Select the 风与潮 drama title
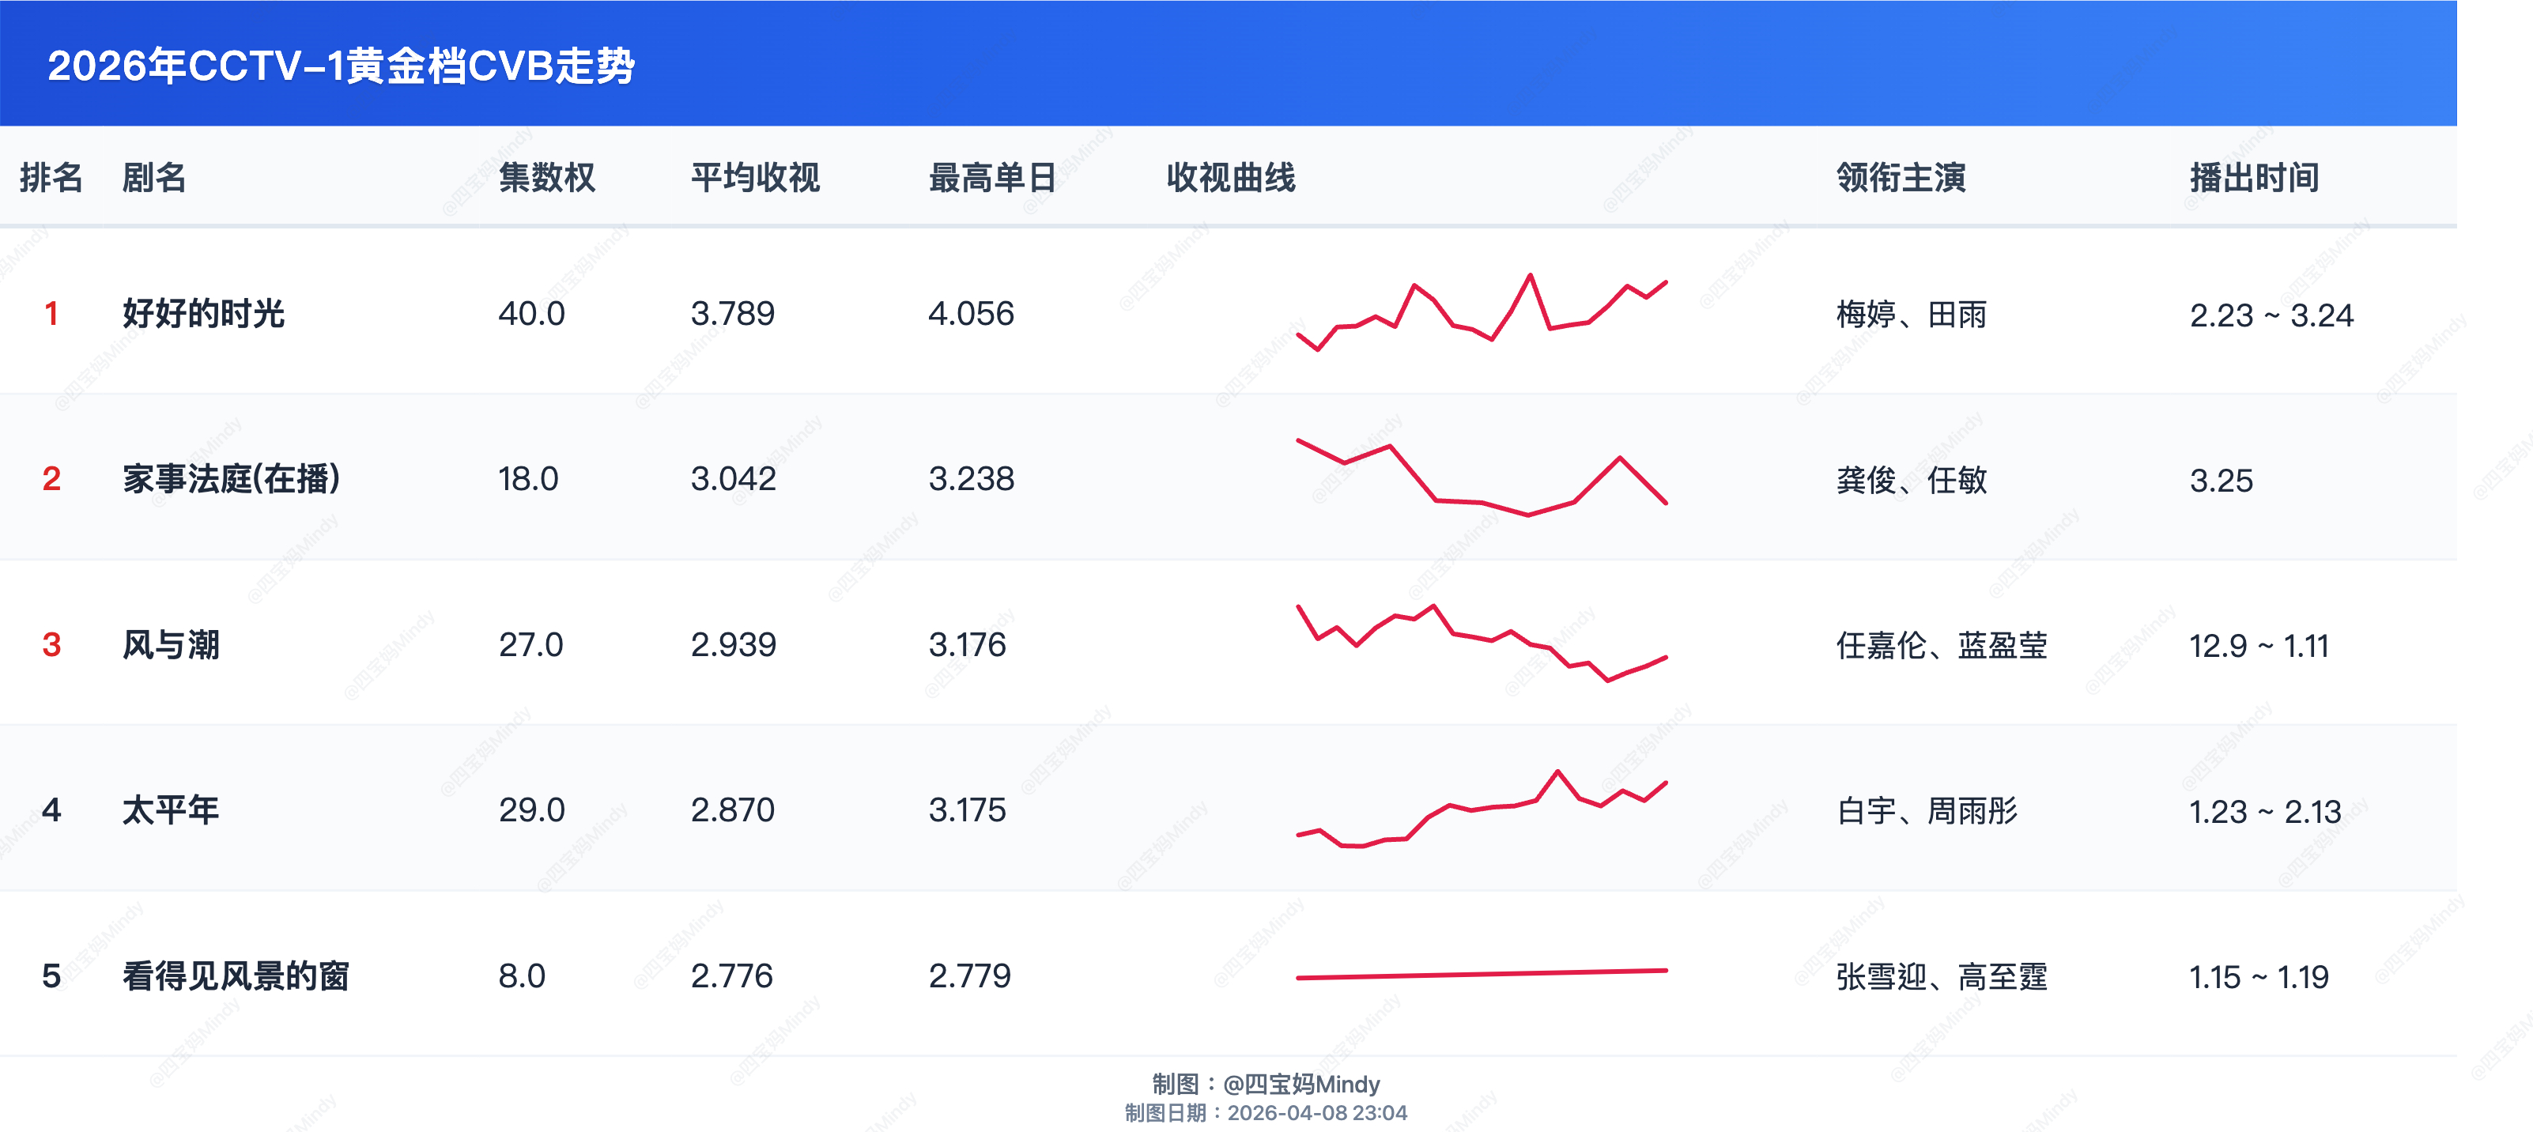This screenshot has height=1132, width=2533. (170, 645)
